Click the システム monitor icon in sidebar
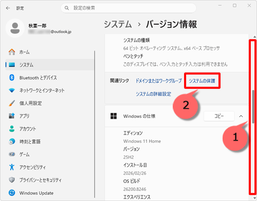 point(12,65)
